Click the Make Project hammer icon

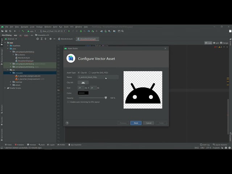[23, 31]
